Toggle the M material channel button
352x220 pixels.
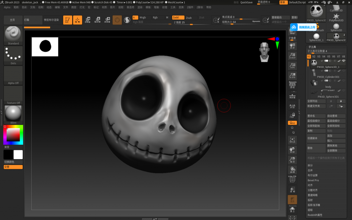coord(167,18)
